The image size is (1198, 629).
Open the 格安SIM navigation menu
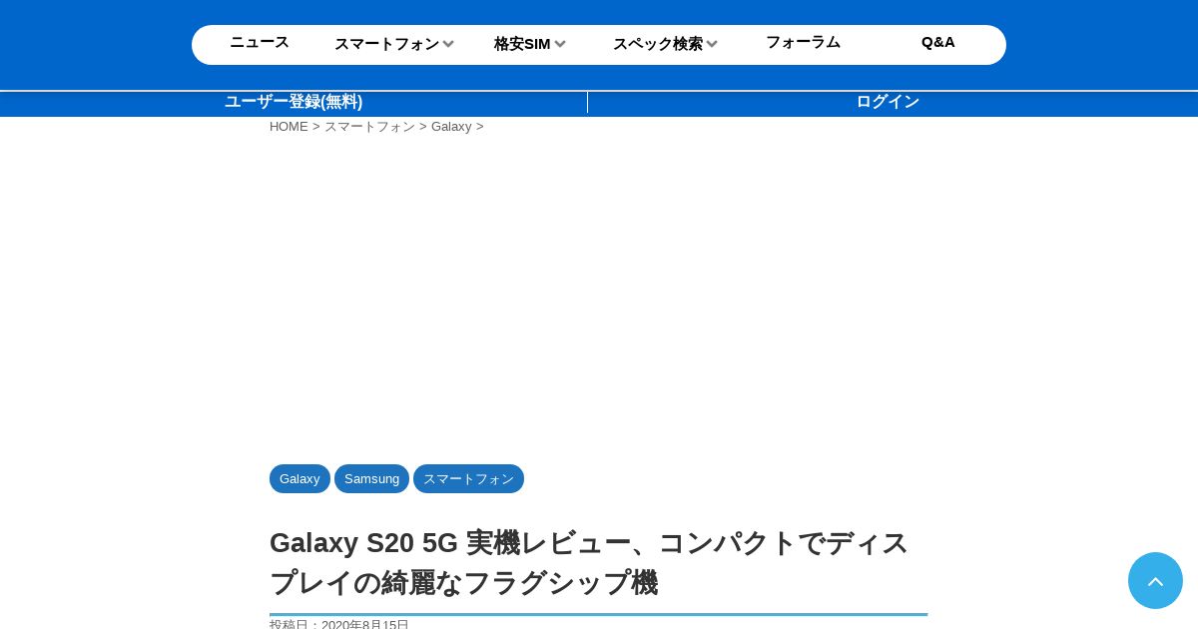(x=522, y=44)
